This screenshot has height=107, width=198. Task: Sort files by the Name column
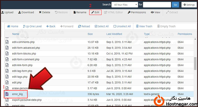16,34
